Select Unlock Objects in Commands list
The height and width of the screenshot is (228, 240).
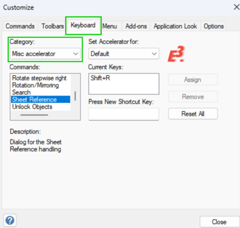(x=41, y=107)
